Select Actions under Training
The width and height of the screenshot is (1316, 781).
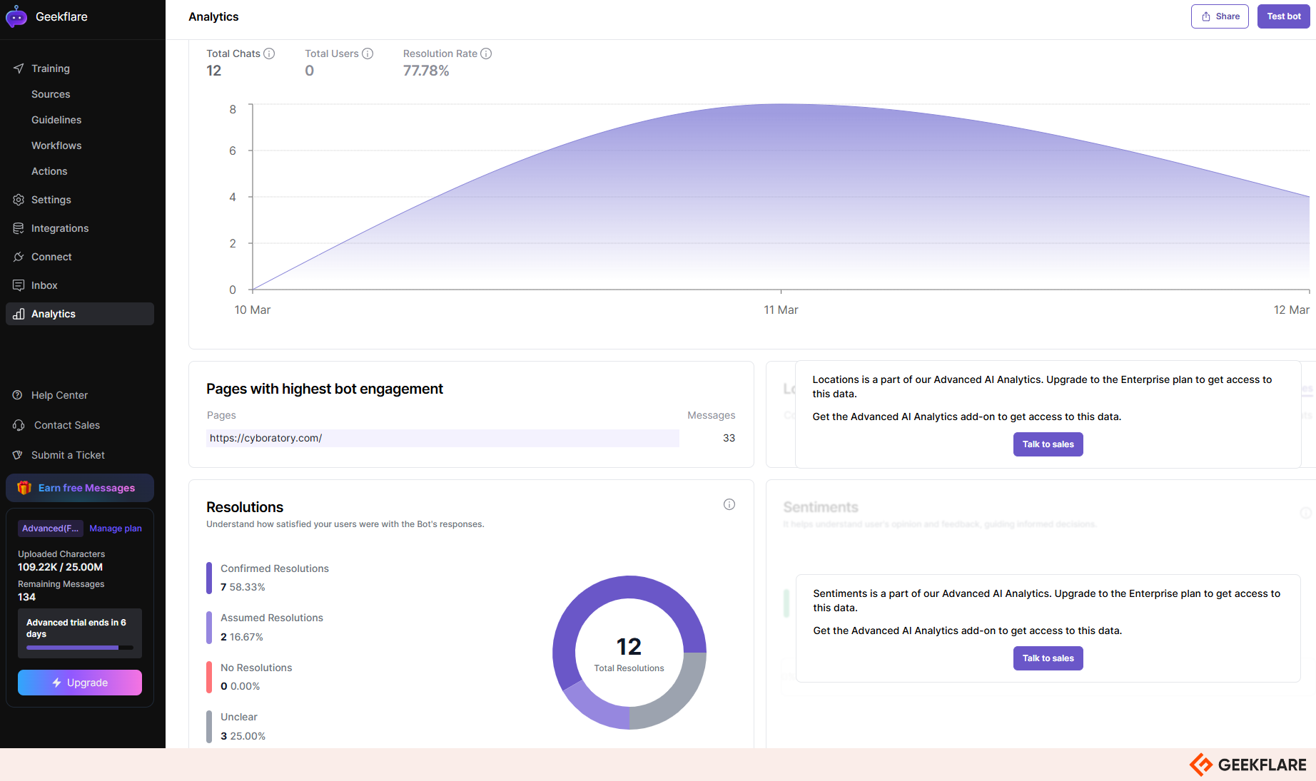[x=49, y=171]
